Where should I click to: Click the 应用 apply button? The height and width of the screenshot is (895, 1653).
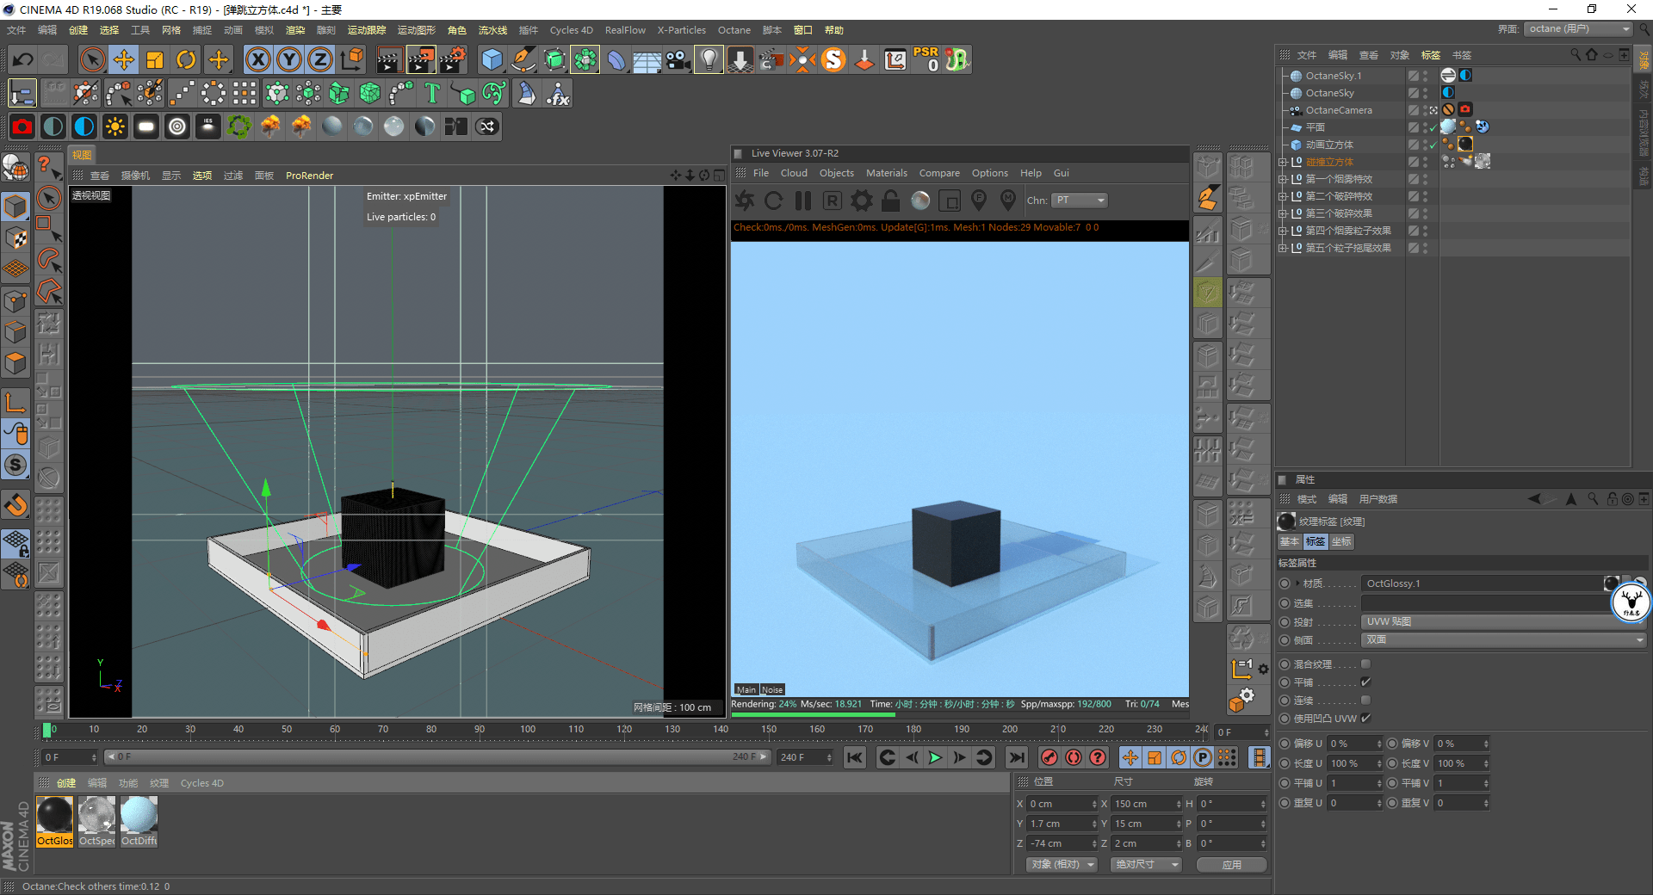tap(1231, 864)
